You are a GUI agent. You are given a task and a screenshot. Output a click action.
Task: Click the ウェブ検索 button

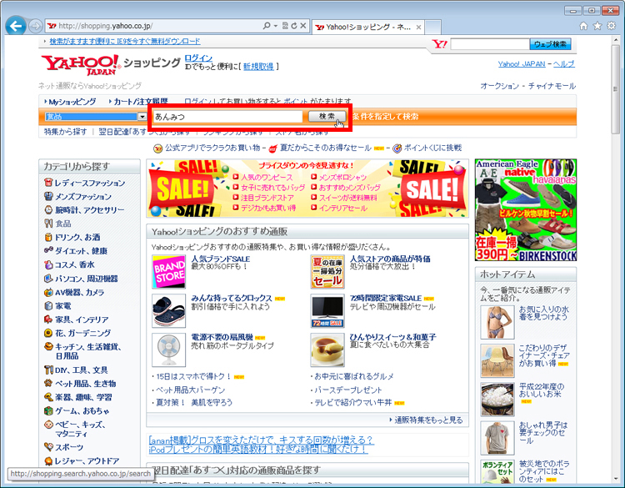(550, 44)
